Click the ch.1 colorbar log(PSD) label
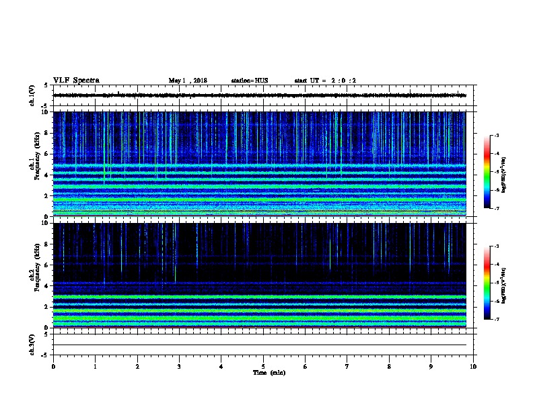Viewport: 533px width, 411px height. click(504, 175)
